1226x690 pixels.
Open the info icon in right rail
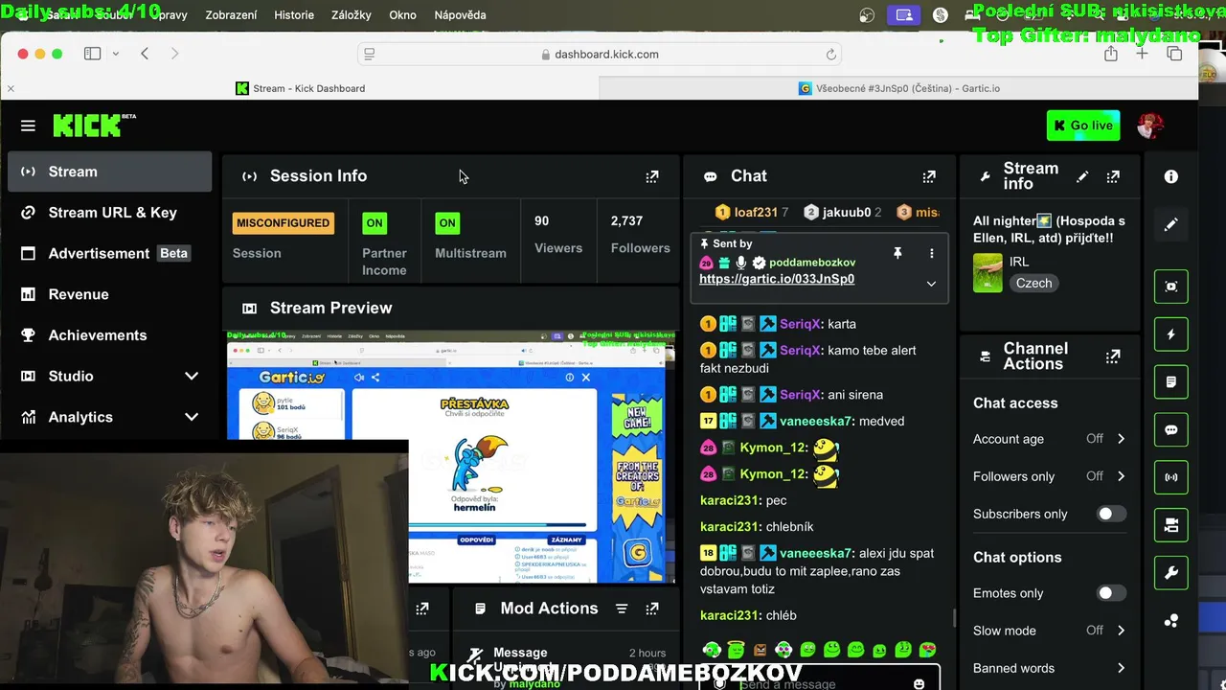(1171, 176)
